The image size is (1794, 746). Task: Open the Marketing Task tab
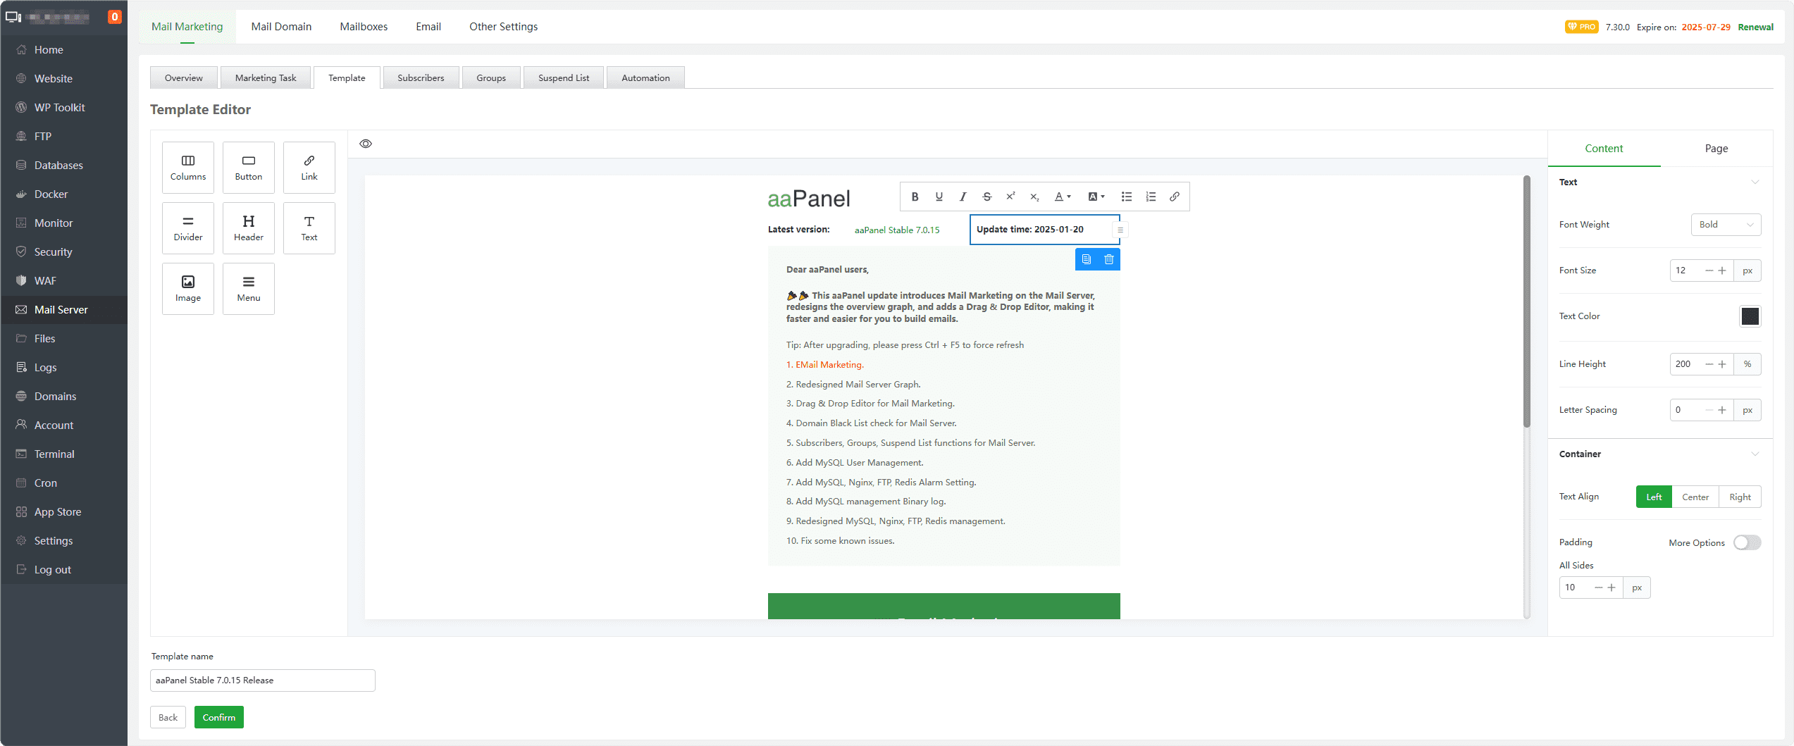tap(266, 77)
